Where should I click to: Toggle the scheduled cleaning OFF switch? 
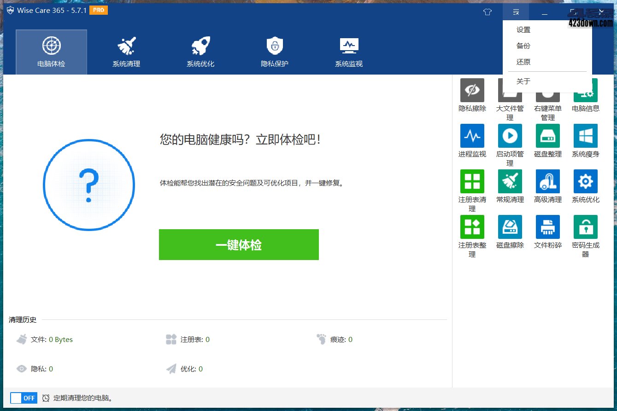24,398
